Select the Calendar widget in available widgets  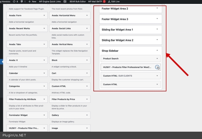coord(27,73)
